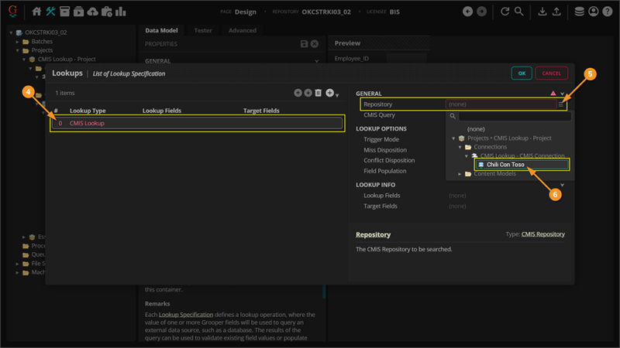Image resolution: width=620 pixels, height=348 pixels.
Task: Move lookup item up with arrow icon
Action: point(298,93)
